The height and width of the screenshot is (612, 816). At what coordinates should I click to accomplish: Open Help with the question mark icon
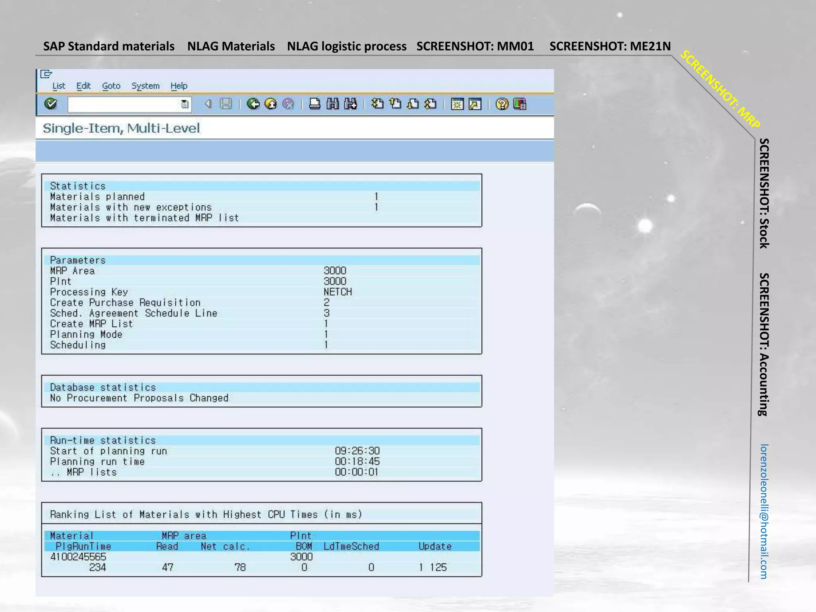coord(502,104)
